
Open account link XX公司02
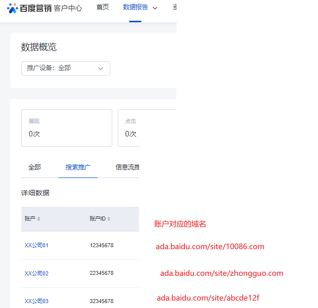[37, 273]
